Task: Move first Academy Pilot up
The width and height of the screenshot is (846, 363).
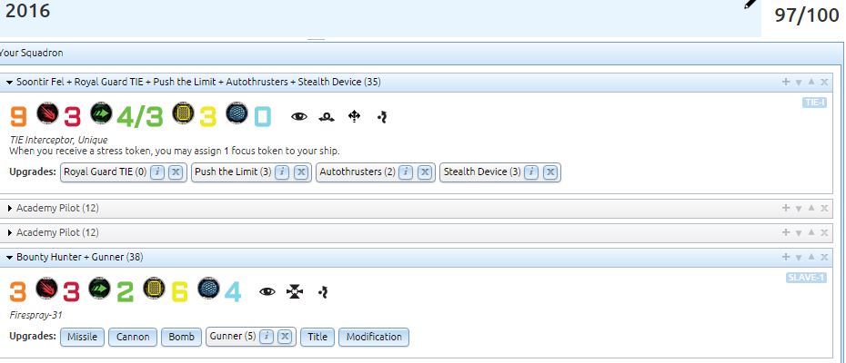Action: [811, 208]
